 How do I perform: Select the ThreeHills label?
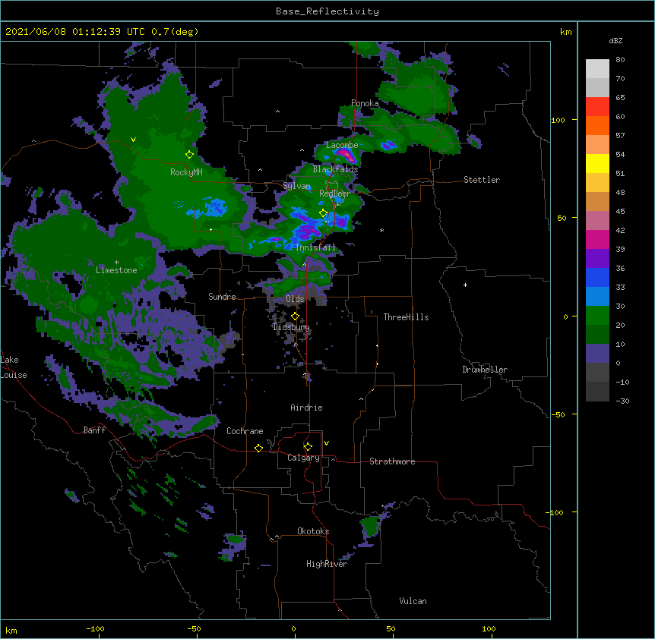(406, 317)
